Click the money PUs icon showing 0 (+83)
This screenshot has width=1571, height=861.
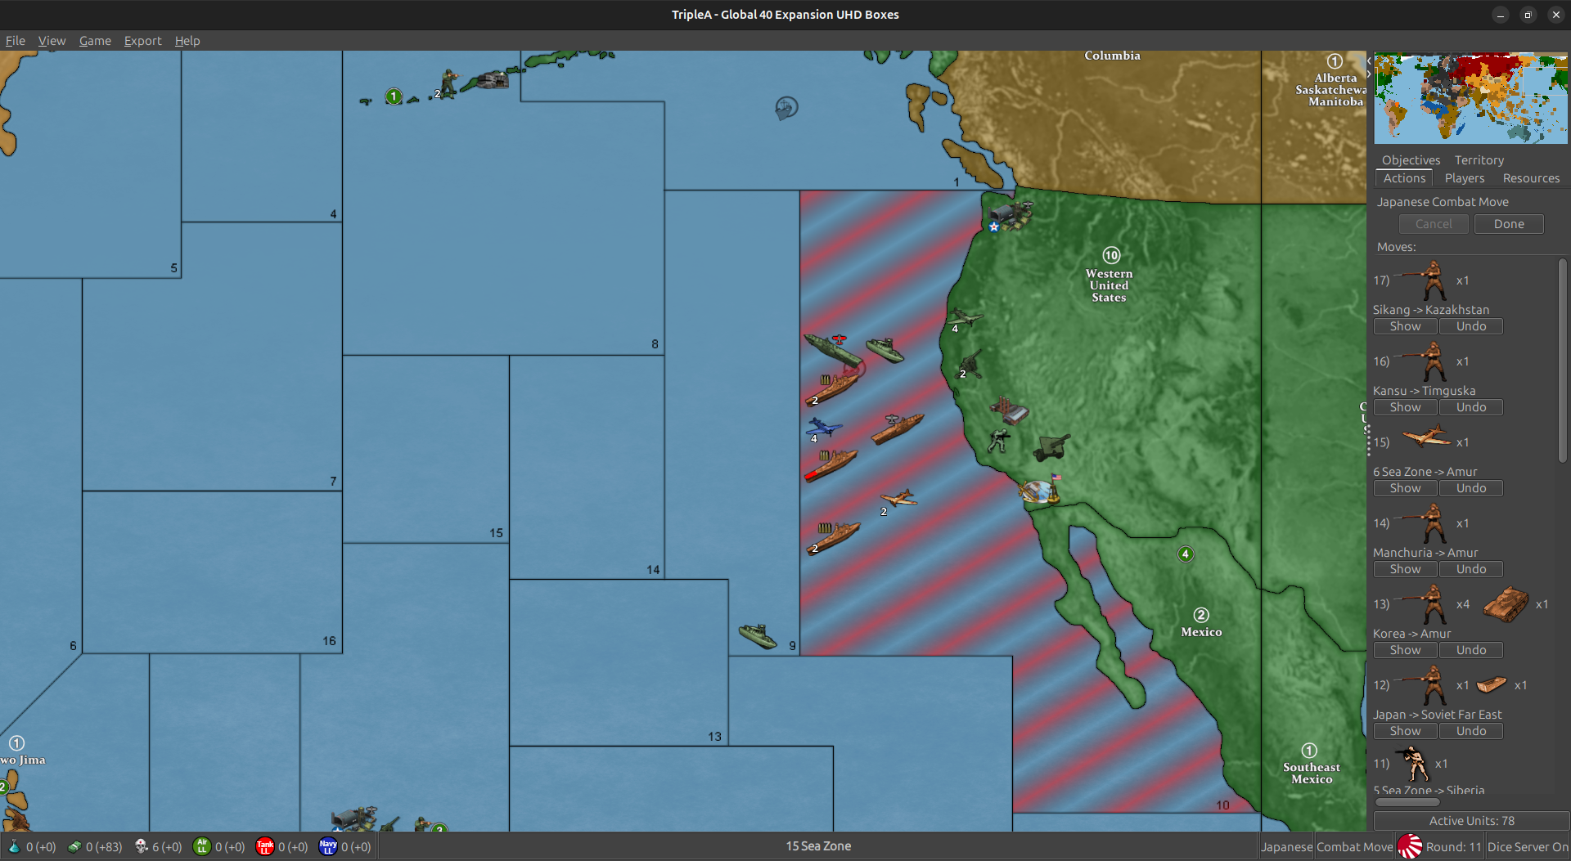click(74, 846)
